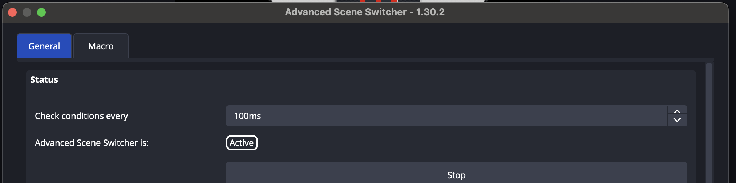Click the Active status indicator
This screenshot has width=736, height=183.
tap(242, 143)
